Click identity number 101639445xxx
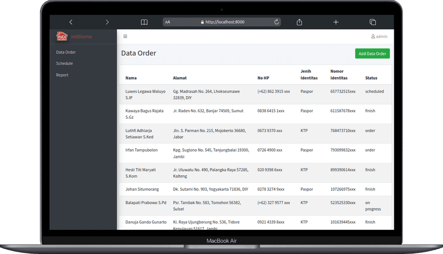The width and height of the screenshot is (443, 254). 343,222
